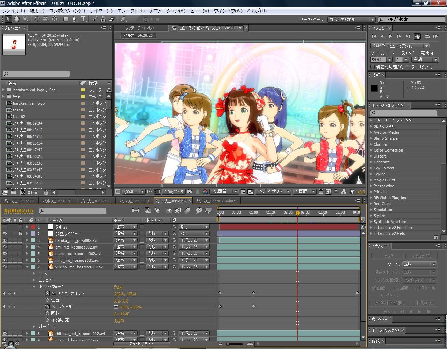Enable the フルスクリーン checkbox

pyautogui.click(x=408, y=67)
